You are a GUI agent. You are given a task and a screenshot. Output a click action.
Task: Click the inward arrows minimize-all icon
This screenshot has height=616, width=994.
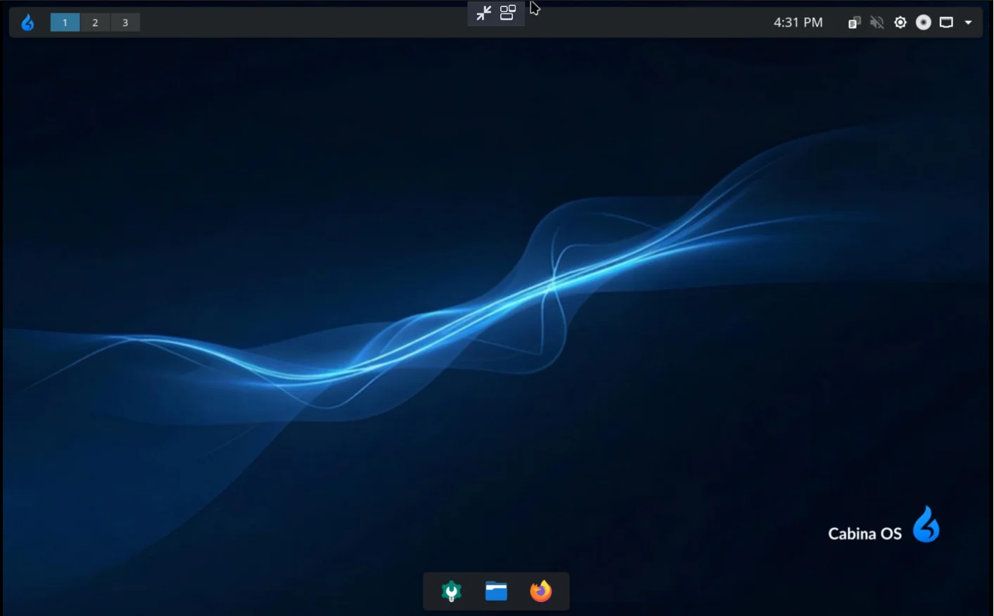483,13
